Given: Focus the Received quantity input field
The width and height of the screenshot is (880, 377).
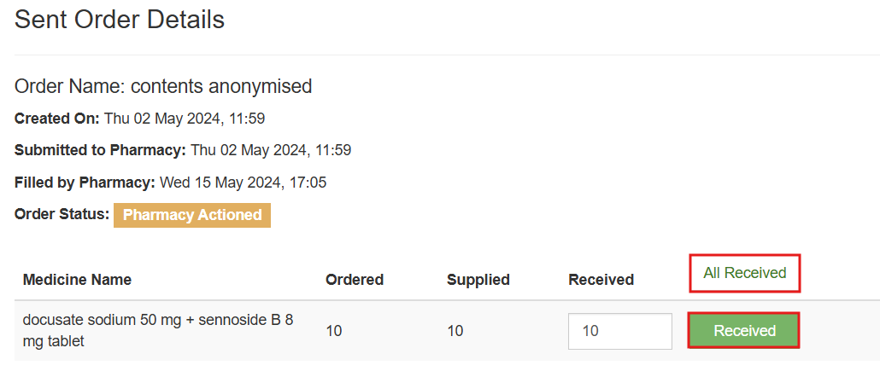Looking at the screenshot, I should (619, 331).
